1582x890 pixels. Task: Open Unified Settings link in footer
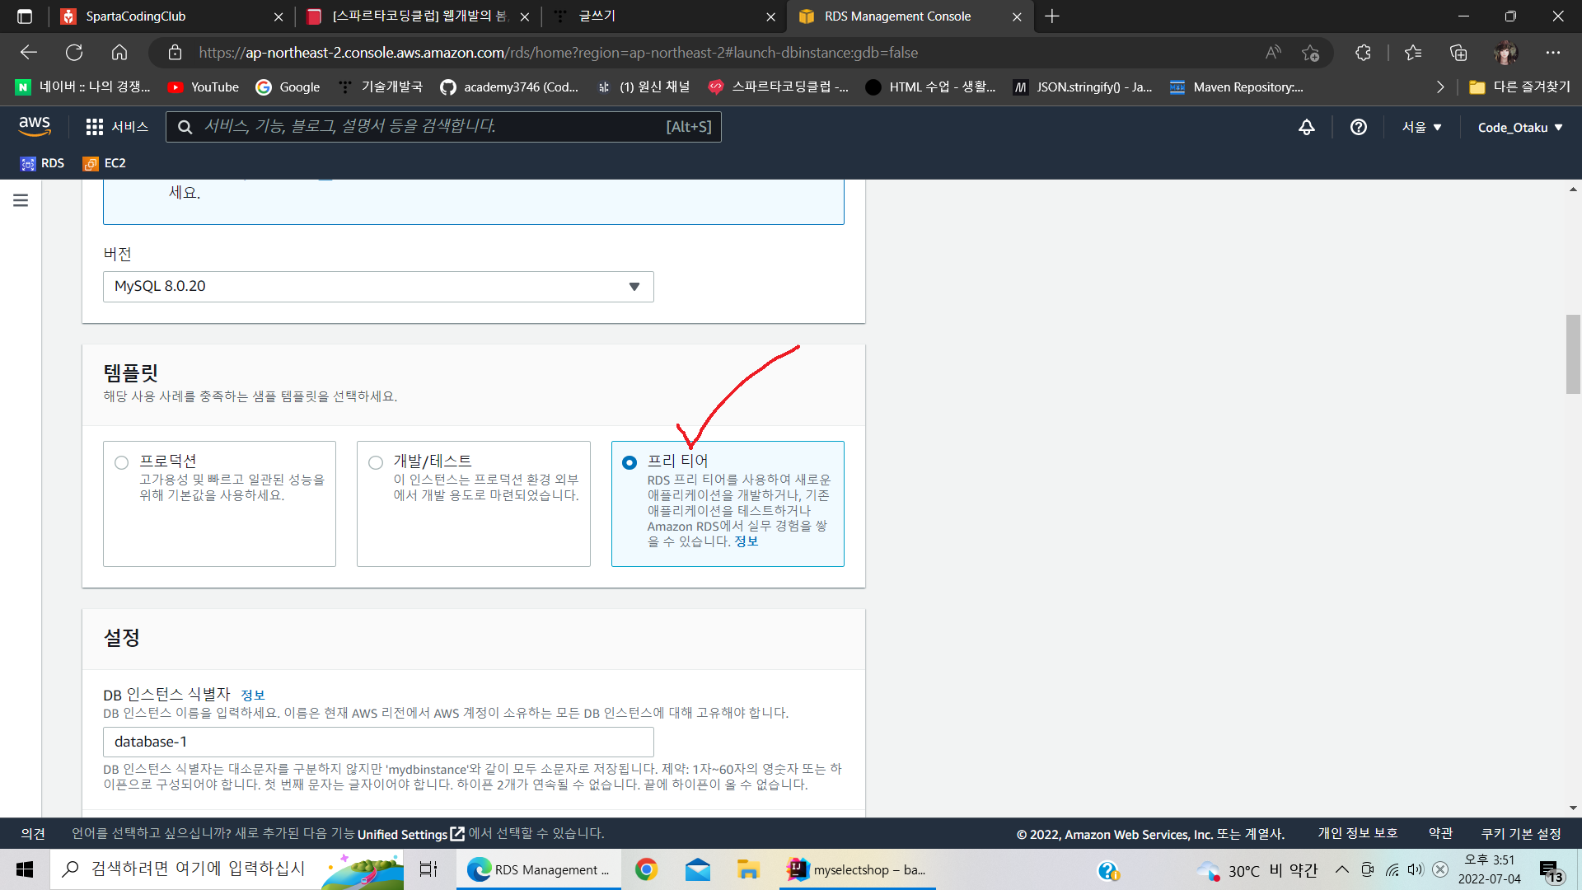click(411, 834)
